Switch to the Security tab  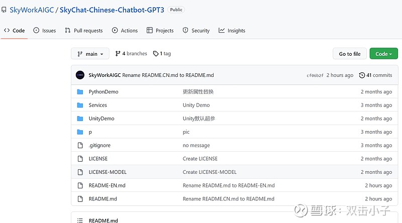pyautogui.click(x=196, y=31)
